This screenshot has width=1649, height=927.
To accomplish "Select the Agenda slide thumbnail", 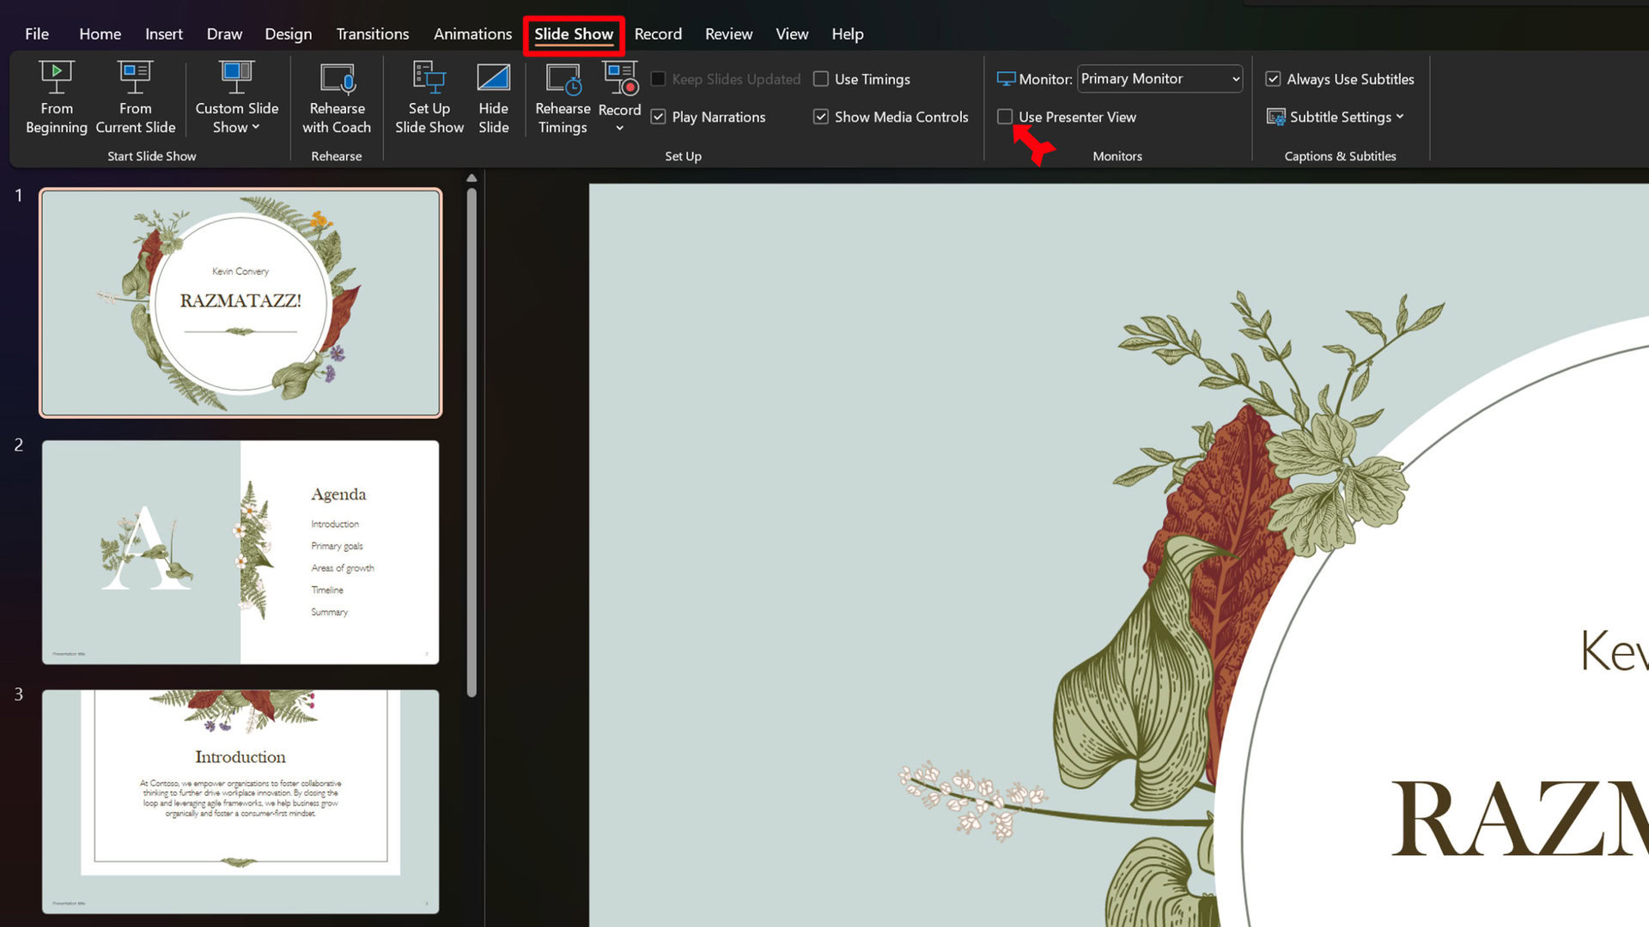I will tap(240, 552).
